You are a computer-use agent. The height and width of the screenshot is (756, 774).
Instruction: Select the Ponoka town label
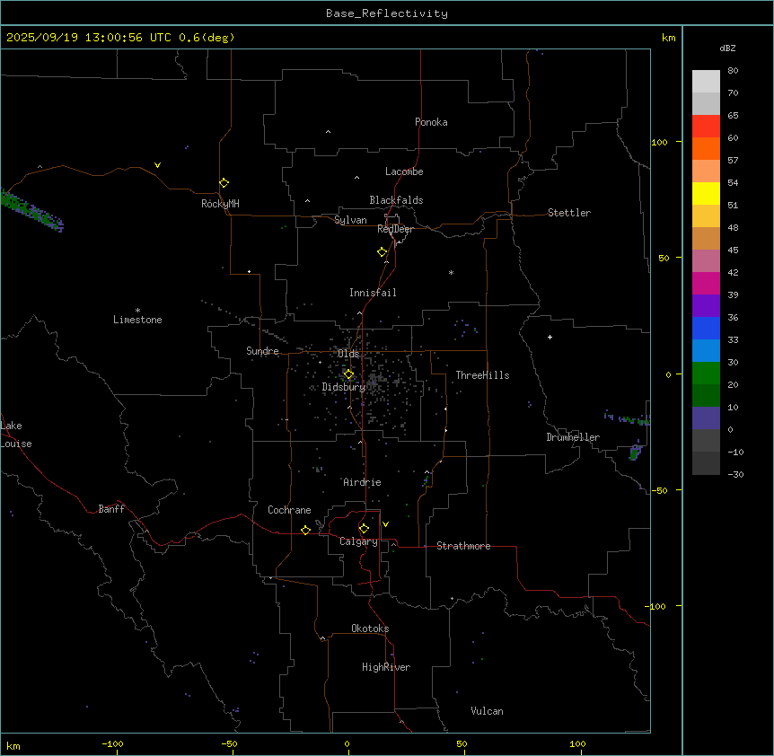tap(431, 122)
